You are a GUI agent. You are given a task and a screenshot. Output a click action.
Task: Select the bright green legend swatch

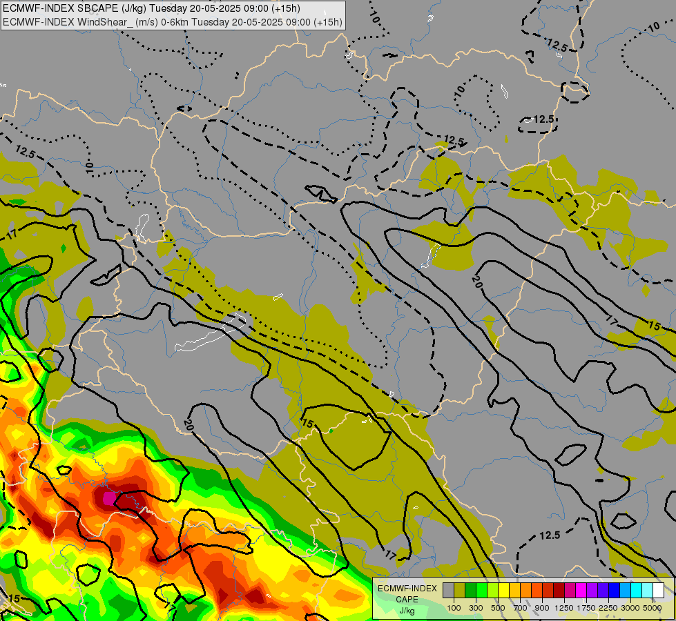coord(481,590)
